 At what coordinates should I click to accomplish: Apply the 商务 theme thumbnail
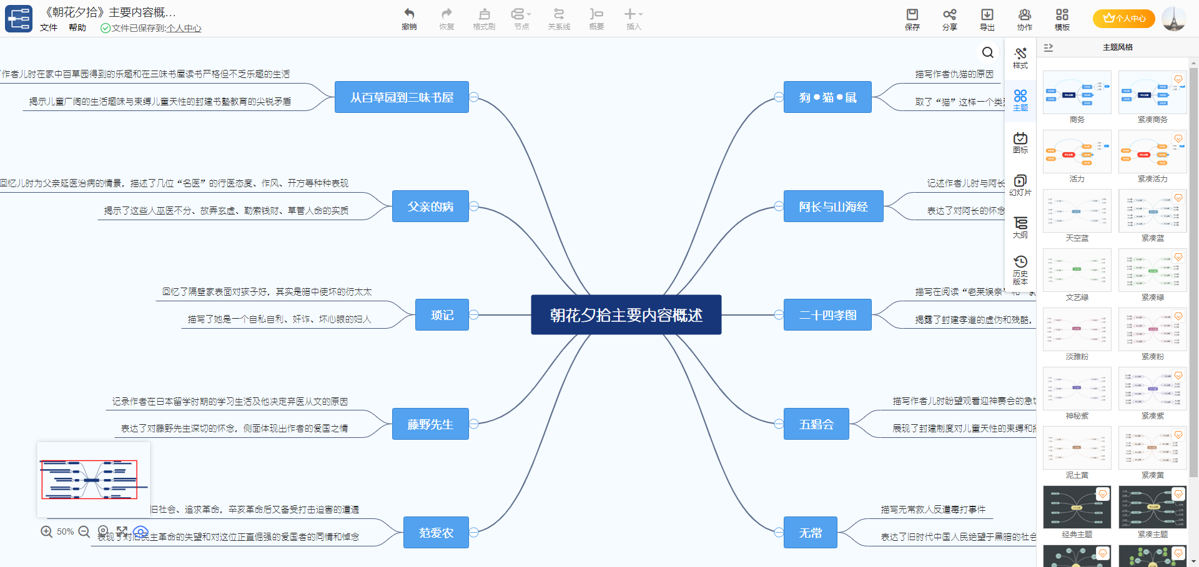tap(1077, 92)
